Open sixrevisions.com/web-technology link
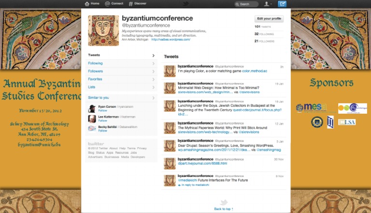The width and height of the screenshot is (371, 213). [205, 132]
